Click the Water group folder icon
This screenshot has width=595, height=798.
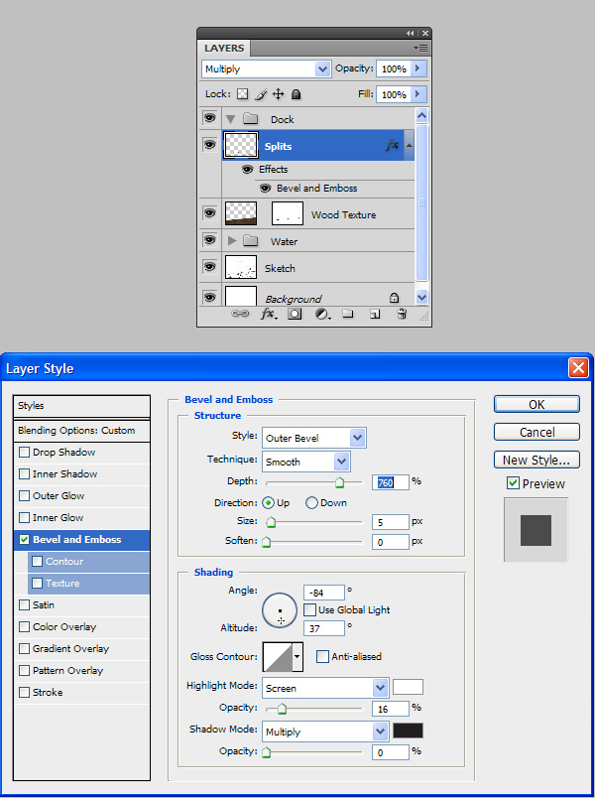coord(250,241)
